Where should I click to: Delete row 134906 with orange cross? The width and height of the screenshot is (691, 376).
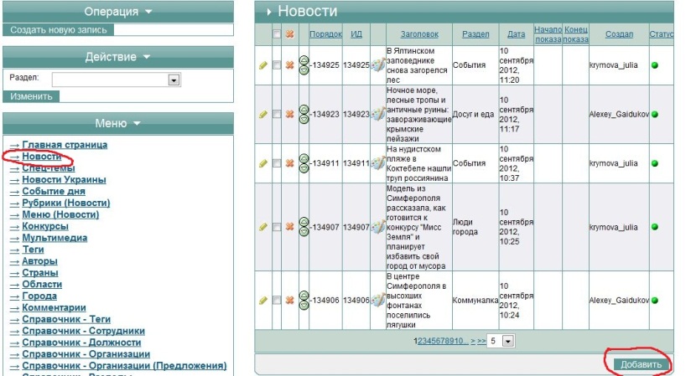click(289, 301)
